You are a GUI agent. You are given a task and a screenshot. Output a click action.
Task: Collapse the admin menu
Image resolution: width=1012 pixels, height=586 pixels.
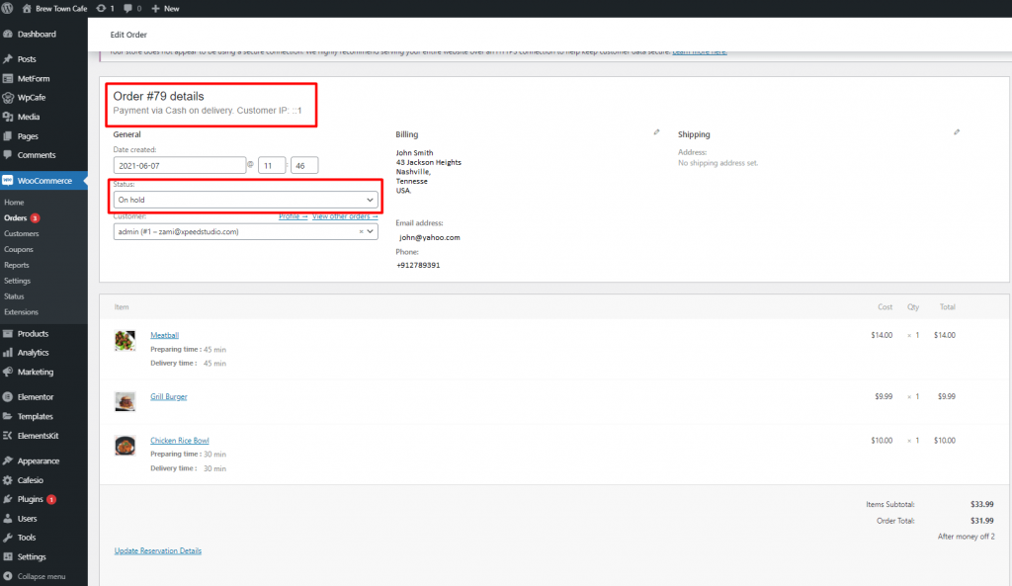[35, 576]
